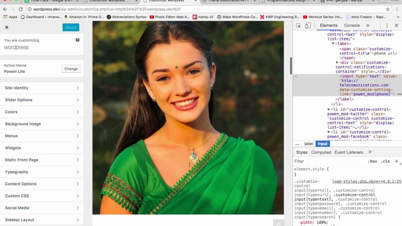Toggle the .cls class editor
Viewport: 402px width, 226px height.
point(385,161)
